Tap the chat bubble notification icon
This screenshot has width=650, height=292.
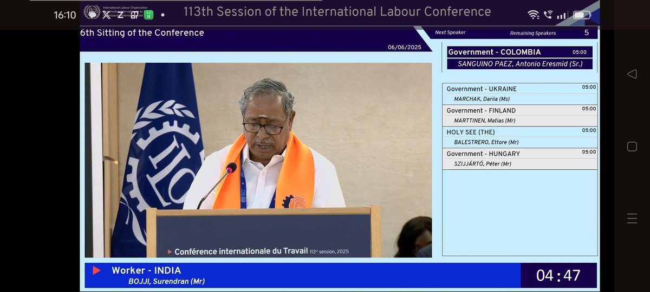(x=93, y=15)
